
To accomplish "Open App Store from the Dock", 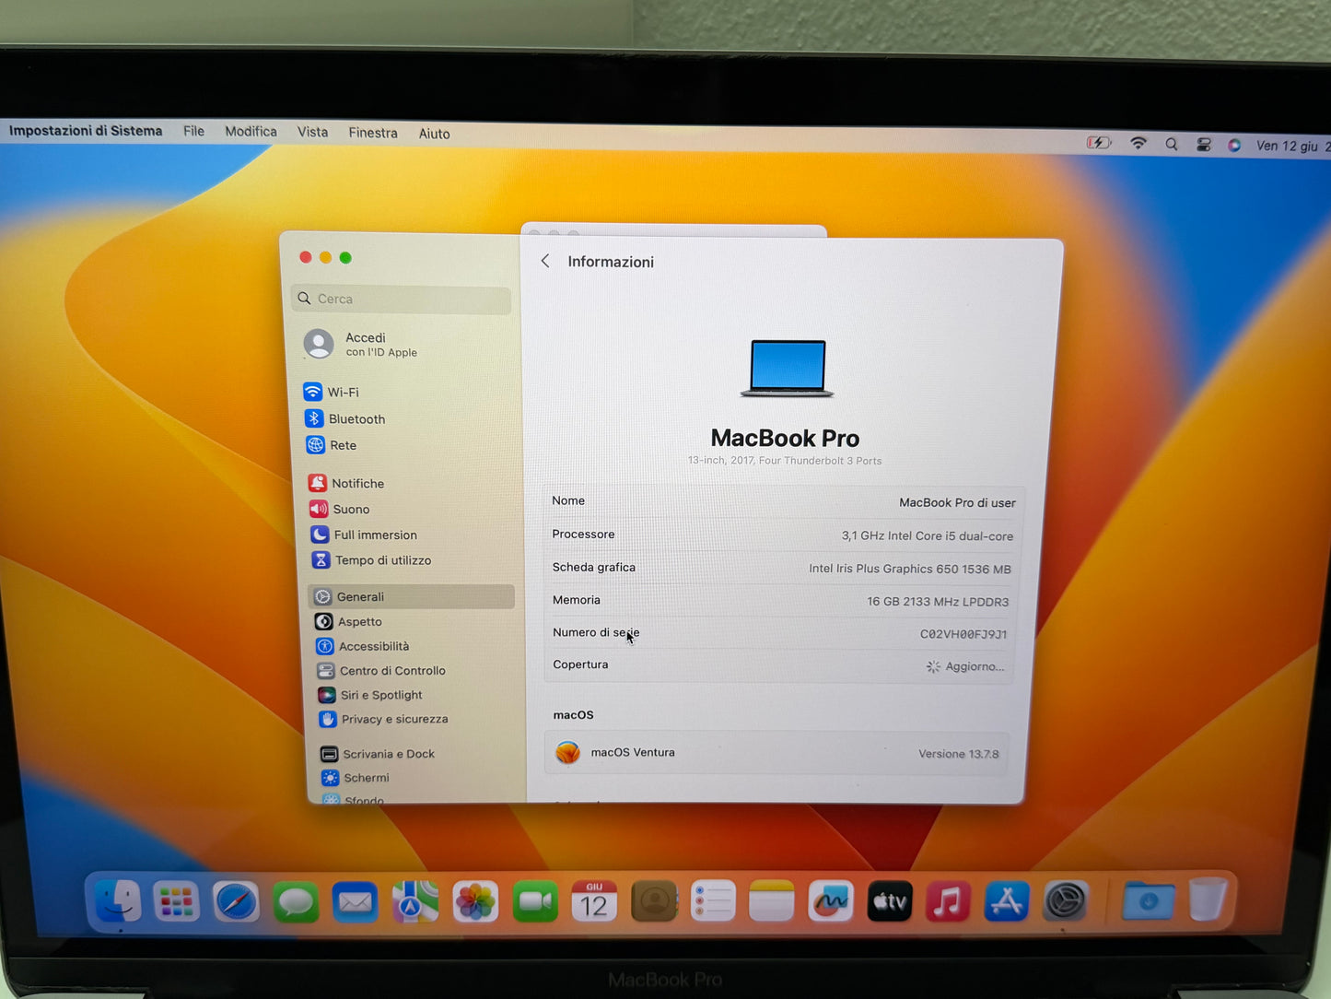I will click(1007, 901).
